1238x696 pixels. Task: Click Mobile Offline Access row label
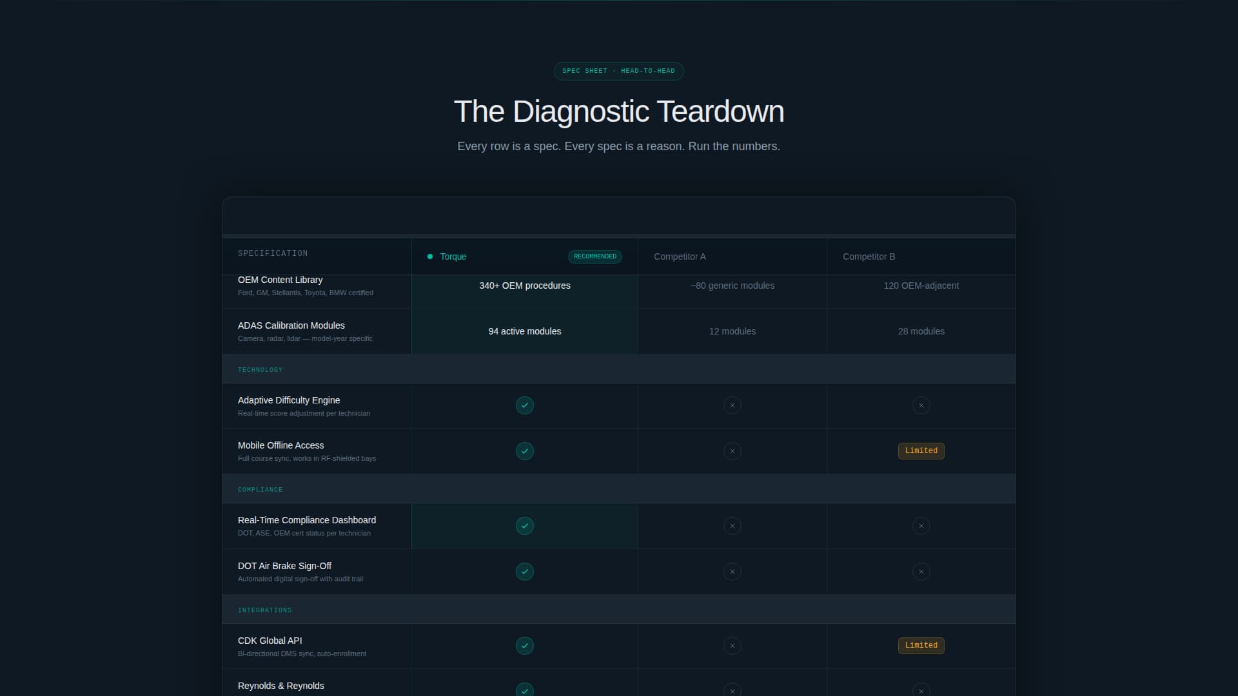pyautogui.click(x=281, y=445)
